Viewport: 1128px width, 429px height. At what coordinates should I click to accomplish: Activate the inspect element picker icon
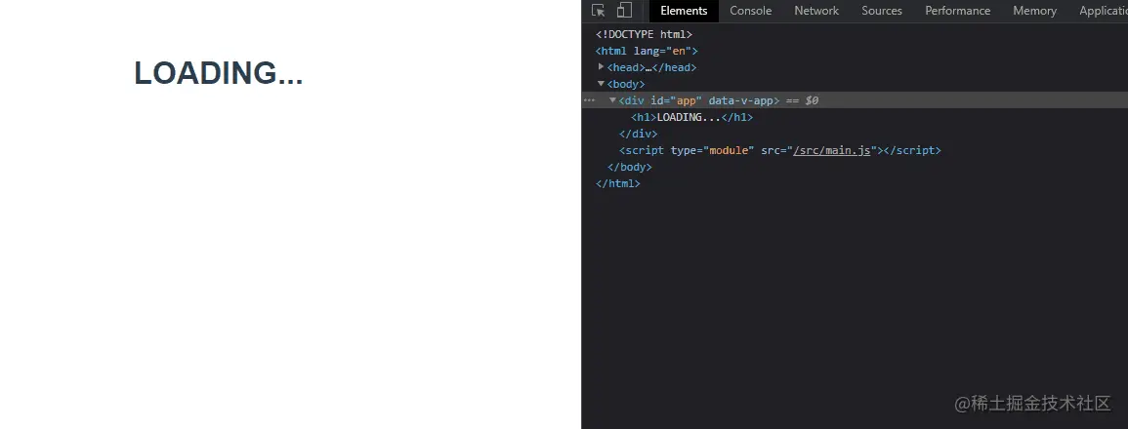pos(598,10)
